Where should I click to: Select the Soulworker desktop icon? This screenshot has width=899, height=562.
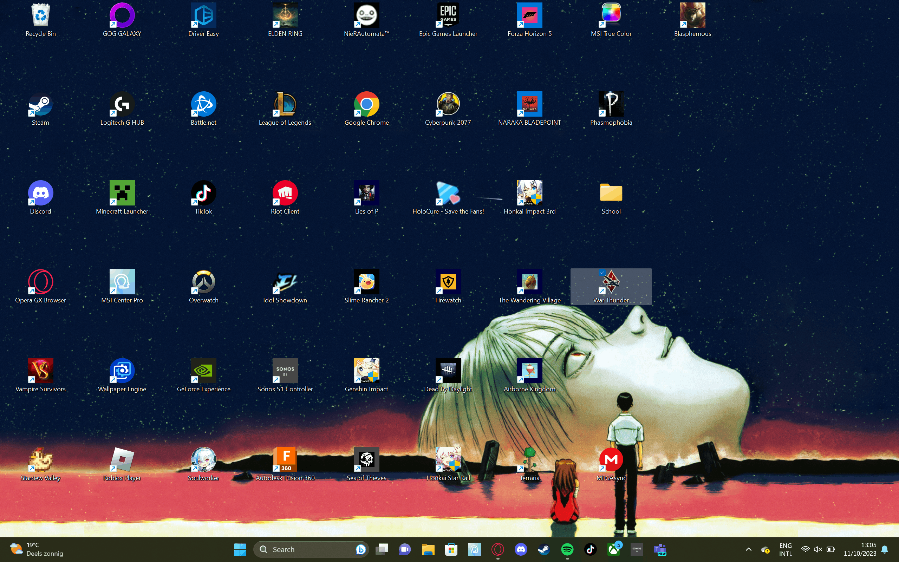click(x=203, y=464)
